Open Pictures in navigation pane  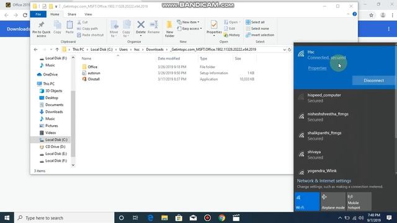click(48, 126)
